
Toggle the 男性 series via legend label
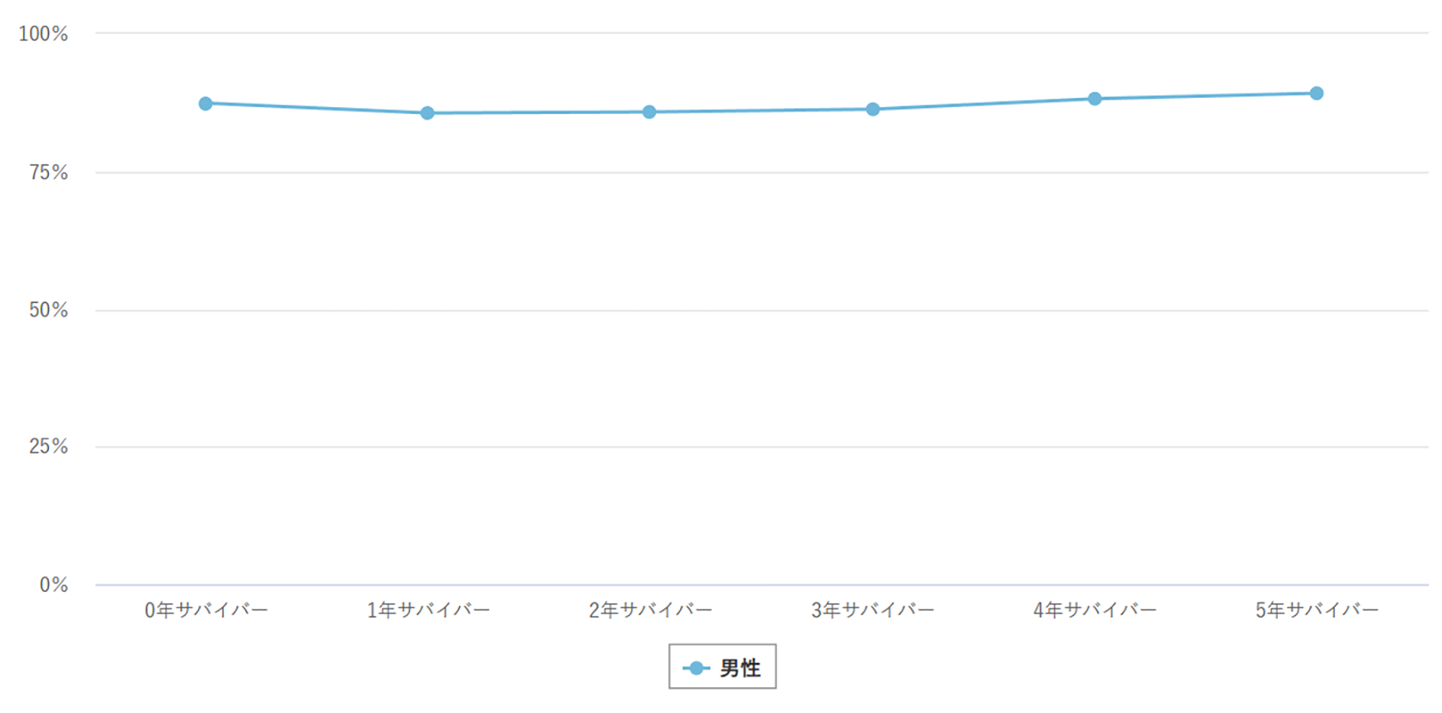pos(739,668)
